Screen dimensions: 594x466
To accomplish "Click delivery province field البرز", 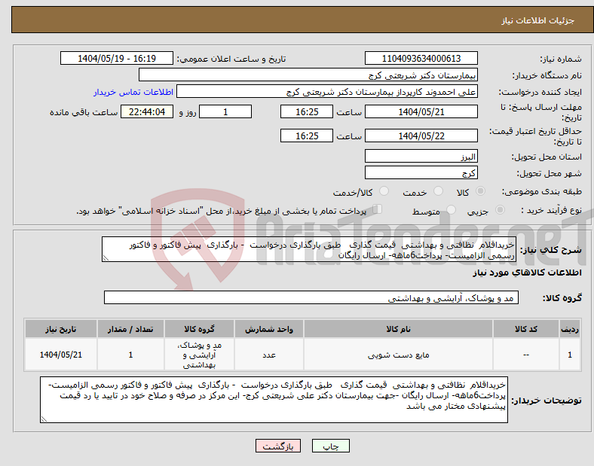I will point(421,157).
